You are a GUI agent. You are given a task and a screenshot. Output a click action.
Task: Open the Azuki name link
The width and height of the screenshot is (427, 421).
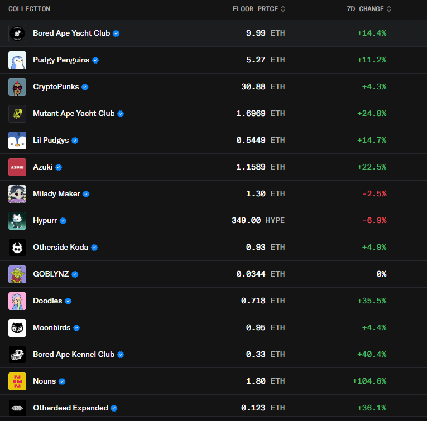pyautogui.click(x=43, y=167)
